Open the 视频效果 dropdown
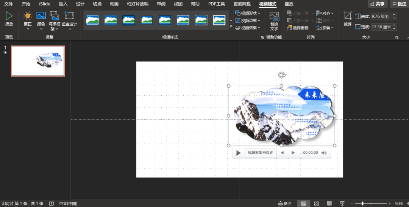This screenshot has height=207, width=409. point(248,28)
